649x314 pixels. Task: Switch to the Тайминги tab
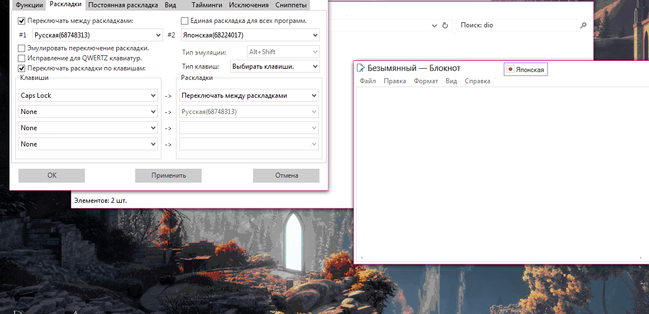point(207,6)
